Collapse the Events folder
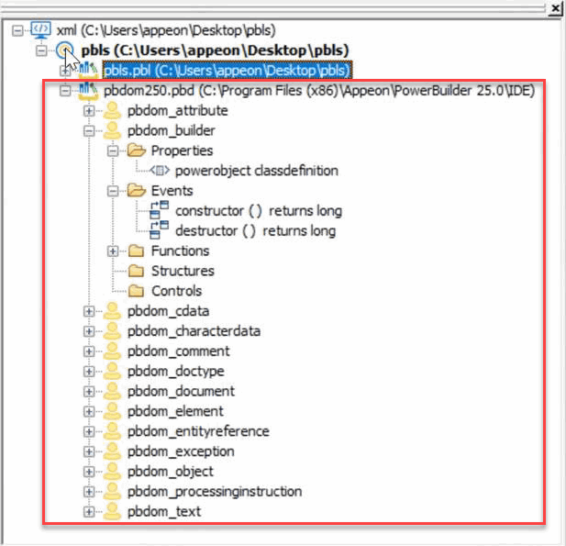 (x=113, y=191)
